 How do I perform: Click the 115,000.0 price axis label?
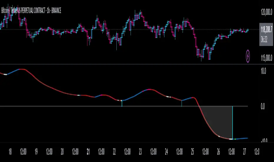pyautogui.click(x=266, y=58)
